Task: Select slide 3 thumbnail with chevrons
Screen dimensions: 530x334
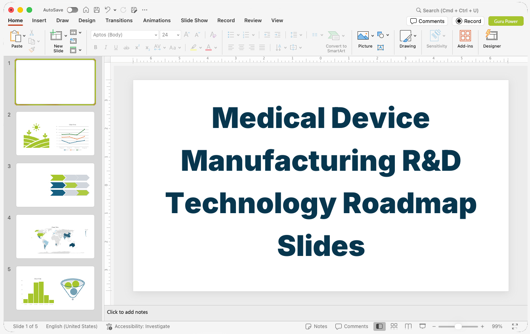Action: pos(55,185)
